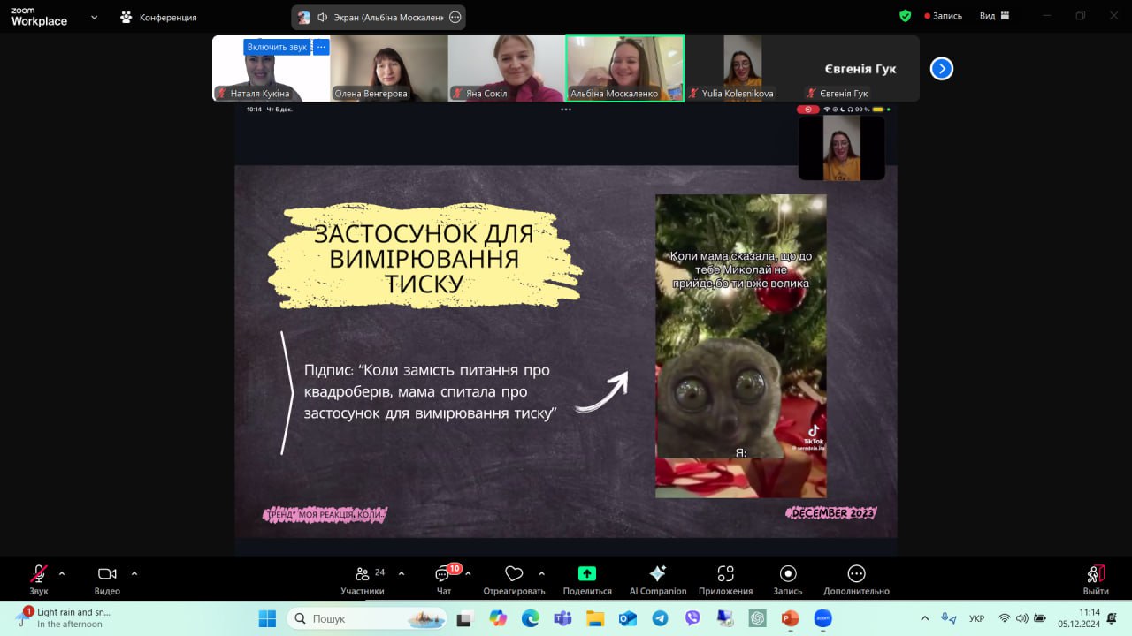Click Выйти to leave the meeting

(x=1096, y=579)
